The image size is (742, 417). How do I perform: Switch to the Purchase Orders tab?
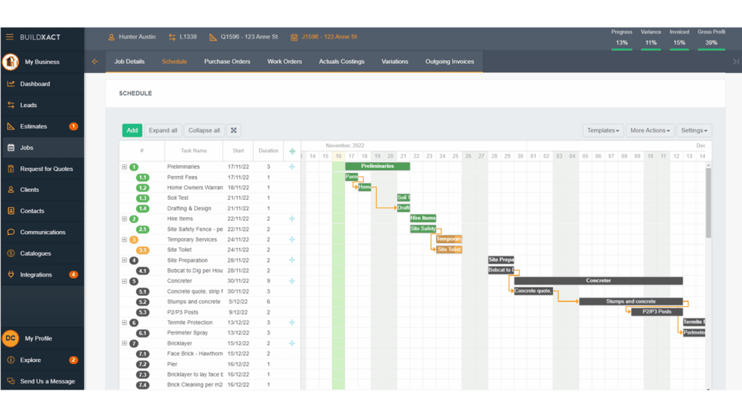coord(228,62)
